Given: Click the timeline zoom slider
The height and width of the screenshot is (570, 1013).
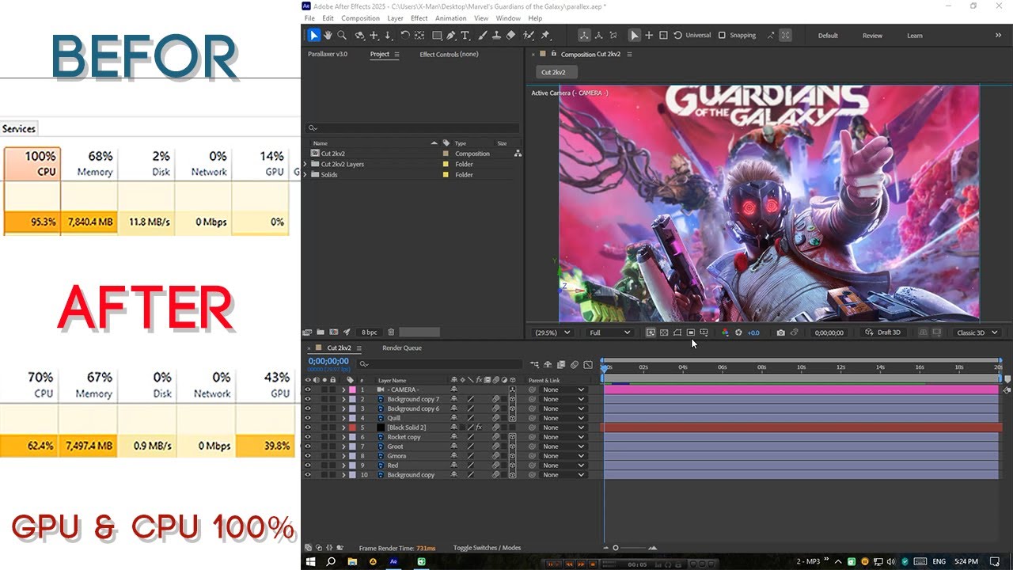Looking at the screenshot, I should (x=631, y=548).
